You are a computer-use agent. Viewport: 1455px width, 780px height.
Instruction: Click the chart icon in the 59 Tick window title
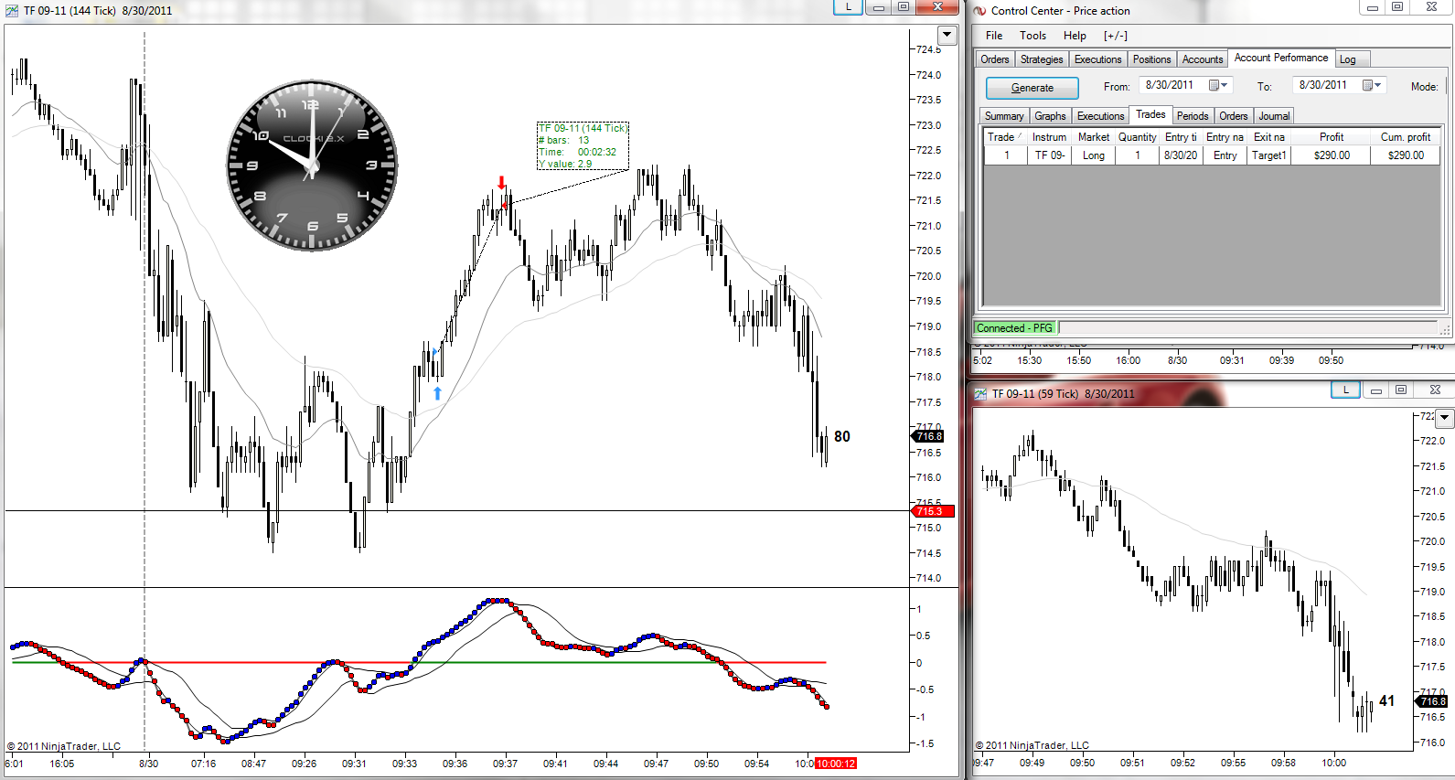click(x=981, y=394)
